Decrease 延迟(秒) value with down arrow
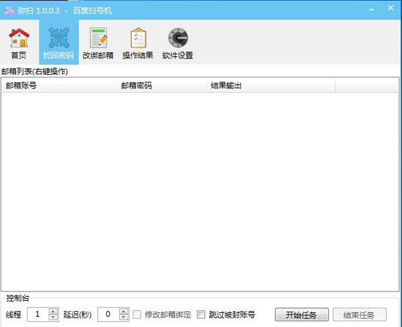The width and height of the screenshot is (402, 327). 123,317
